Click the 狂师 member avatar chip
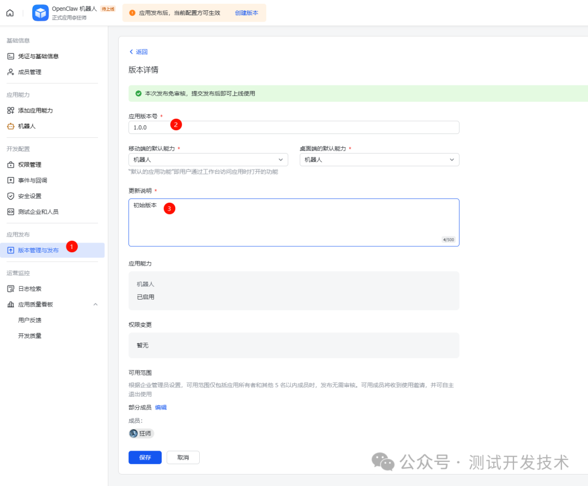This screenshot has height=486, width=588. point(141,433)
